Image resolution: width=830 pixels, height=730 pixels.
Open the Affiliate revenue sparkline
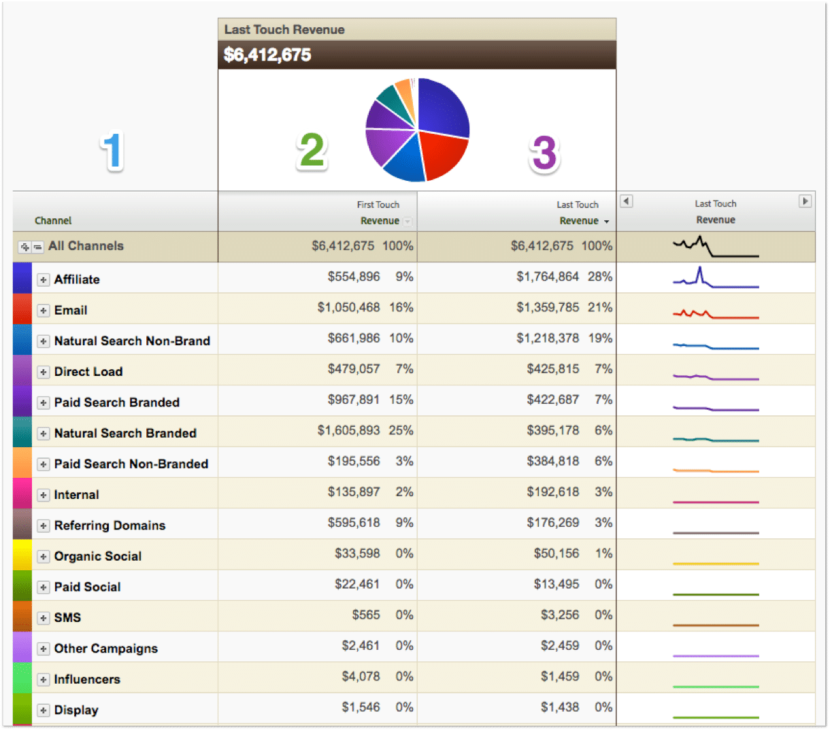pos(716,277)
